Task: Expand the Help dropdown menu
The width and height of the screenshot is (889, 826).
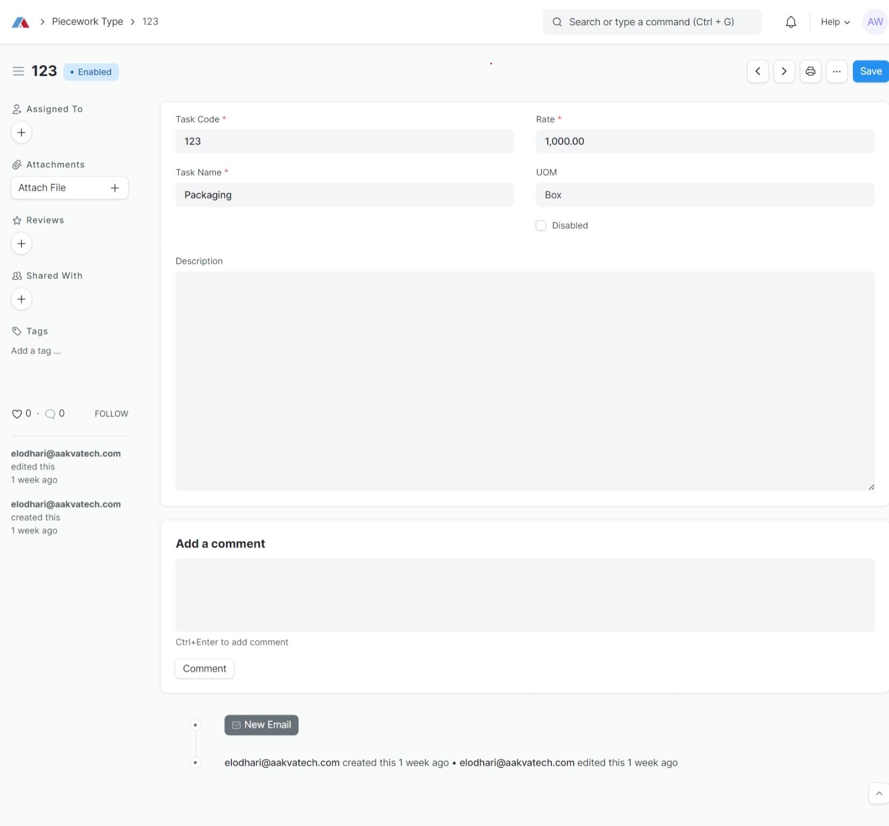Action: click(835, 22)
